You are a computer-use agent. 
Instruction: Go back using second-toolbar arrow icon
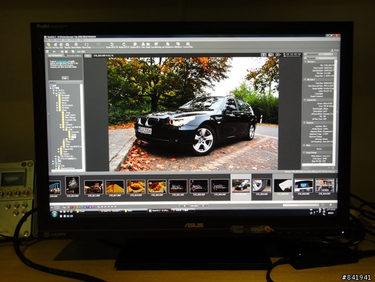[54, 52]
